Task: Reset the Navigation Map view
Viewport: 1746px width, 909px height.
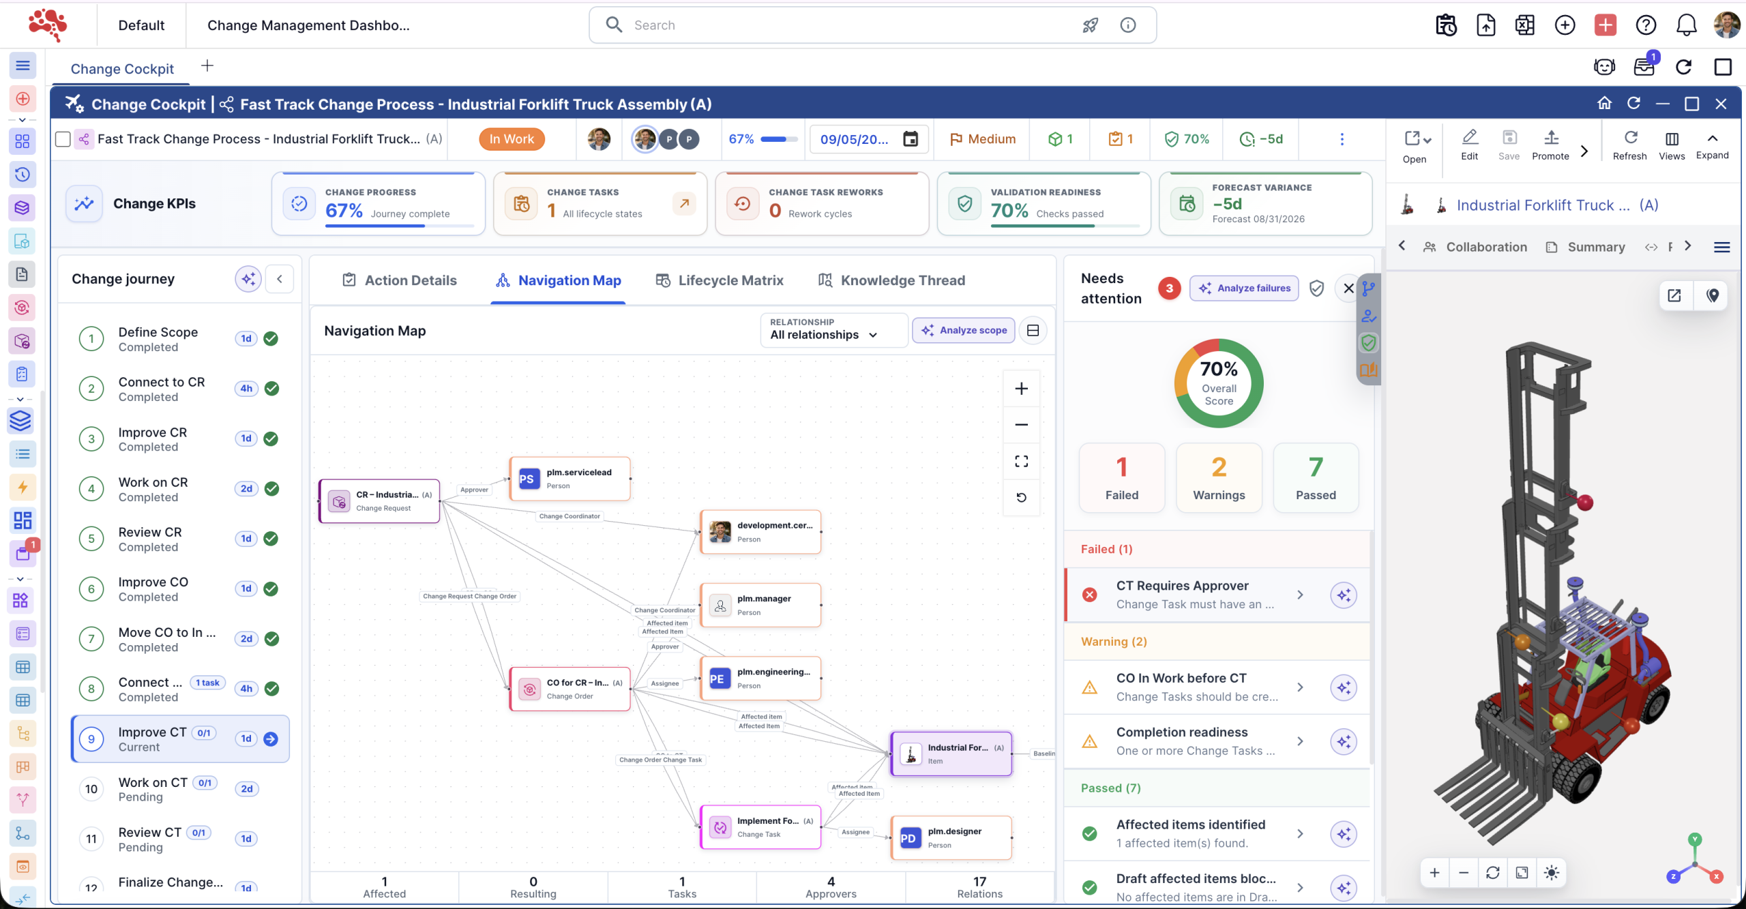Action: pyautogui.click(x=1021, y=498)
